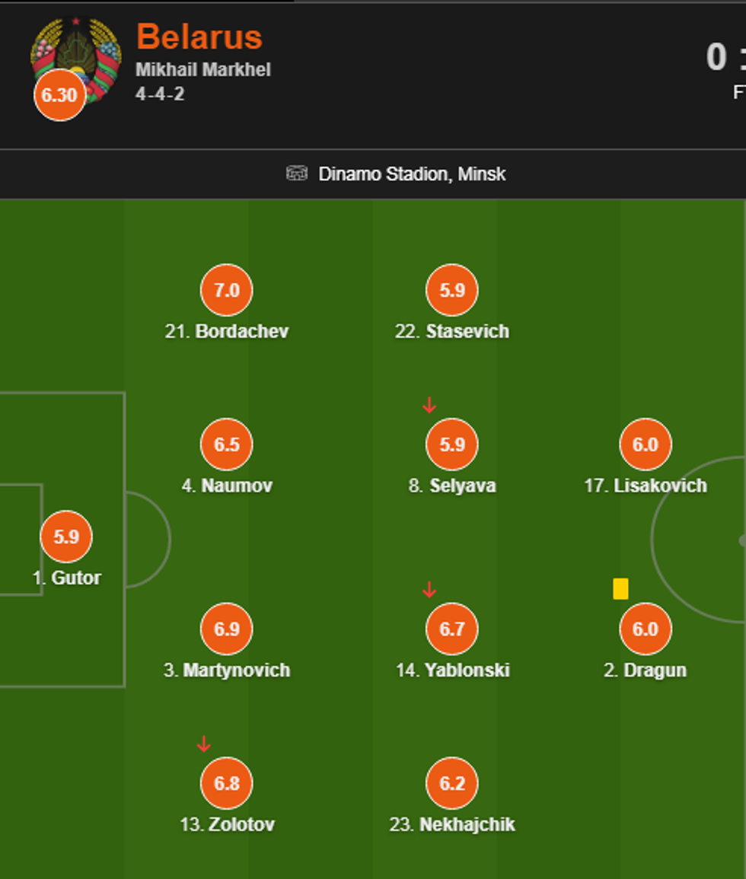Click the Dinamo Stadion, Minsk venue text
The height and width of the screenshot is (879, 746).
412,174
